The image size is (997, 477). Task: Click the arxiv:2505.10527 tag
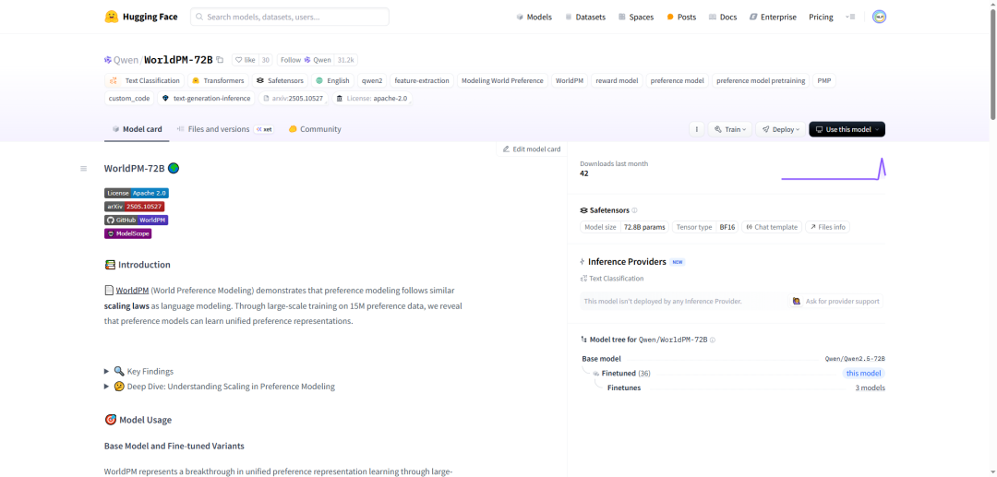[294, 99]
